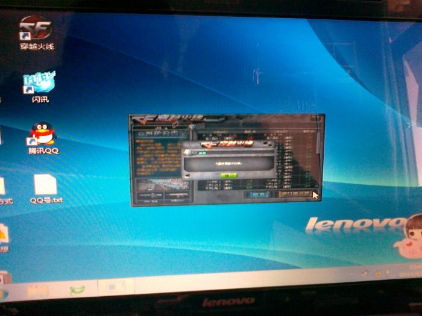Click the green confirm button in the CrossFire dialog
This screenshot has height=316, width=422.
(228, 176)
